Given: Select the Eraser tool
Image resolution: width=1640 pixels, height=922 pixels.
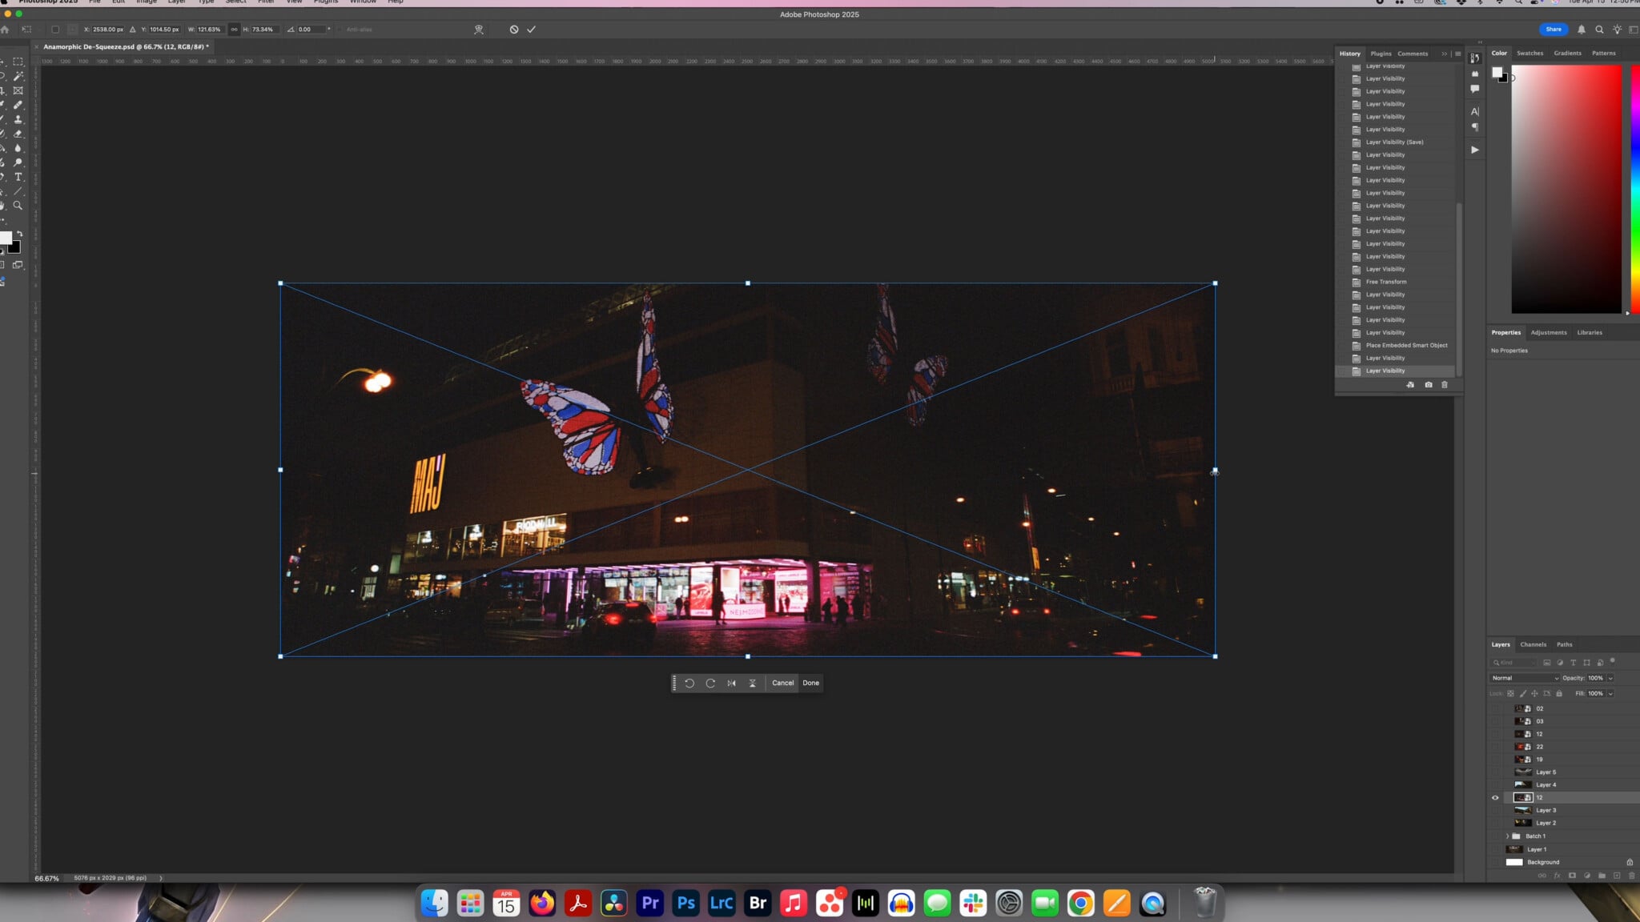Looking at the screenshot, I should click(x=18, y=134).
